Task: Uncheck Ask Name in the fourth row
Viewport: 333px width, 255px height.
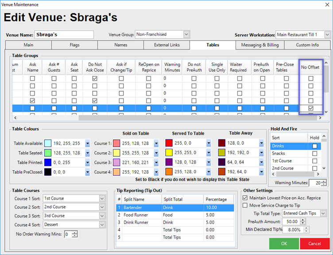Action: 32,101
